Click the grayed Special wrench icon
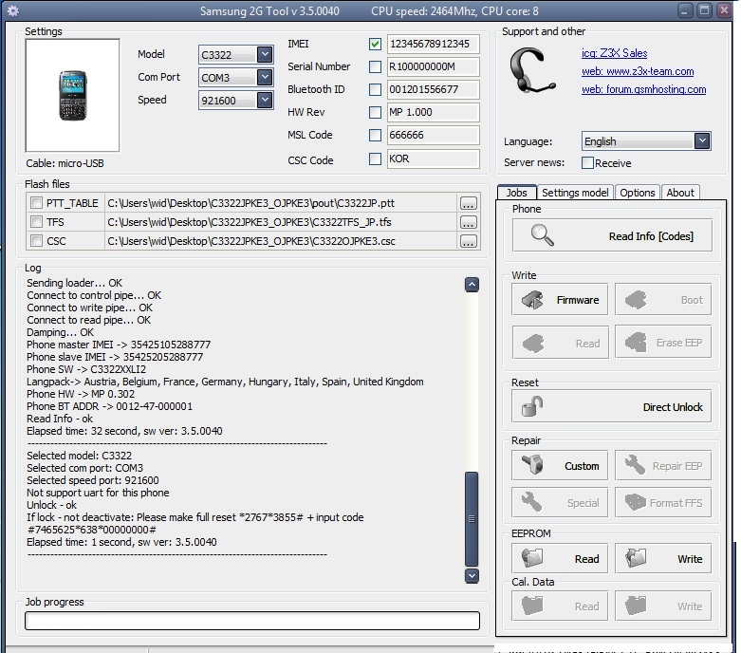The width and height of the screenshot is (741, 653). [x=532, y=502]
